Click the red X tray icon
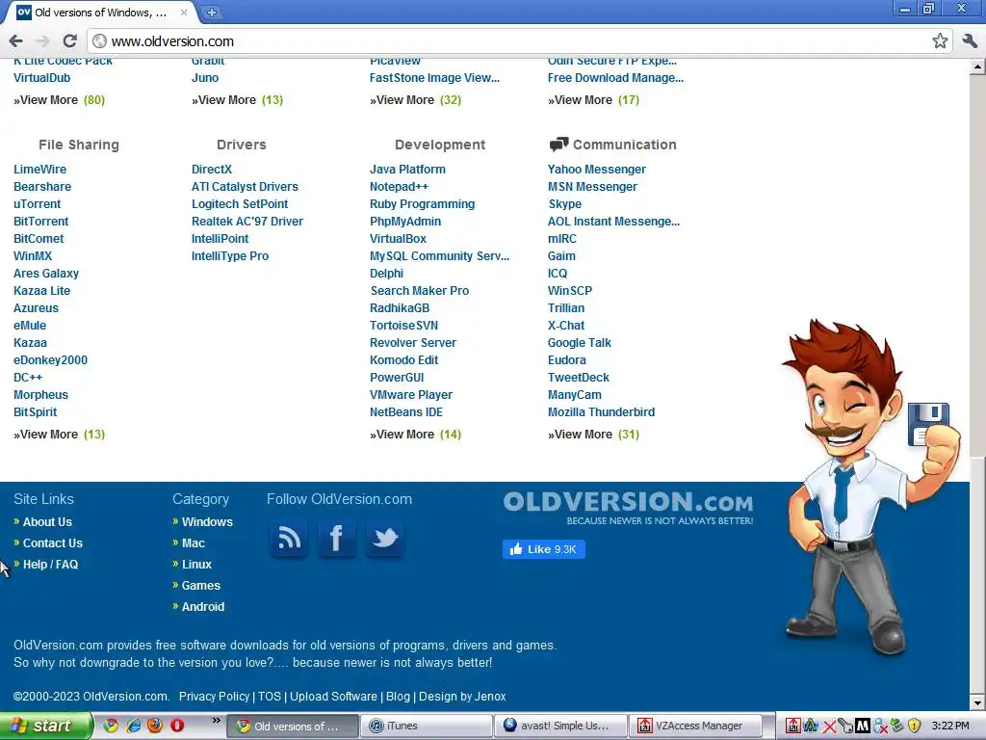The image size is (986, 740). pyautogui.click(x=829, y=727)
